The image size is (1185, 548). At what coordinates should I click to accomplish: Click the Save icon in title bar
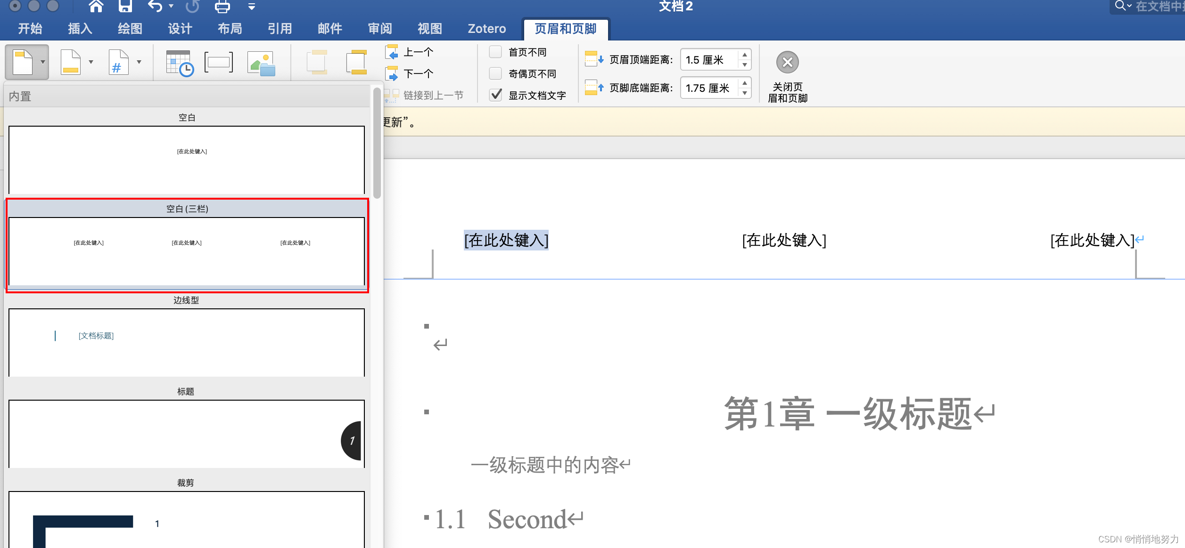click(x=125, y=6)
